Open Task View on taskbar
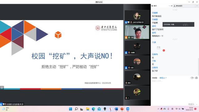The width and height of the screenshot is (199, 112). coord(82,109)
